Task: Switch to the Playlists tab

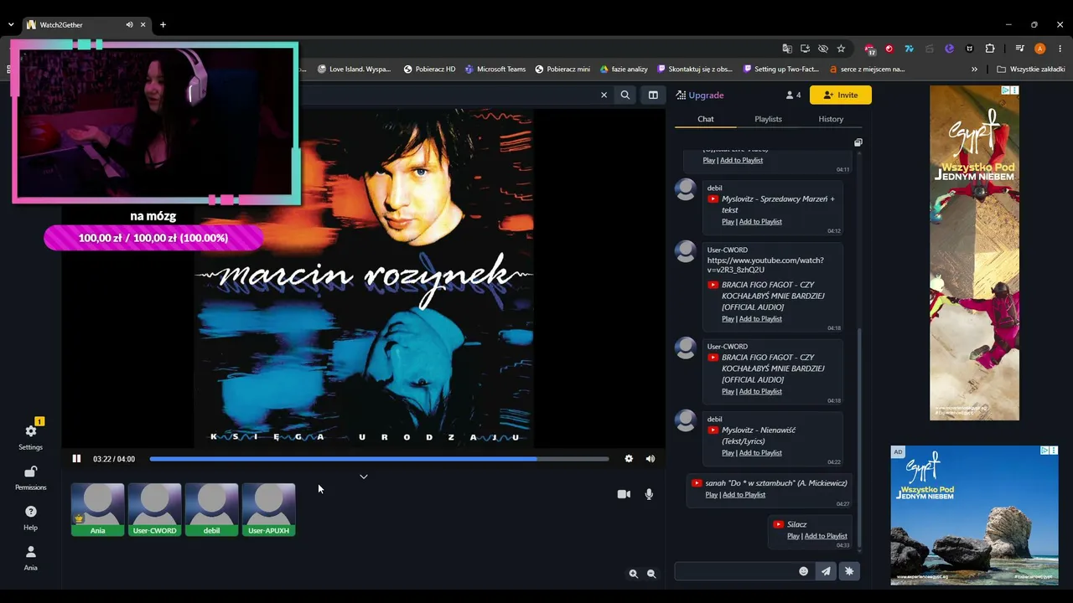Action: point(768,119)
